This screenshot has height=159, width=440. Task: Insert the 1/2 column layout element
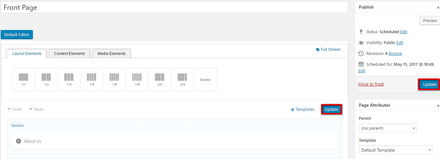(46, 79)
